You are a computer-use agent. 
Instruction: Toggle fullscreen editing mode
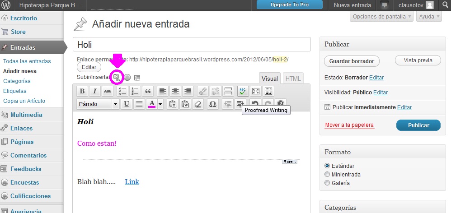tap(256, 91)
